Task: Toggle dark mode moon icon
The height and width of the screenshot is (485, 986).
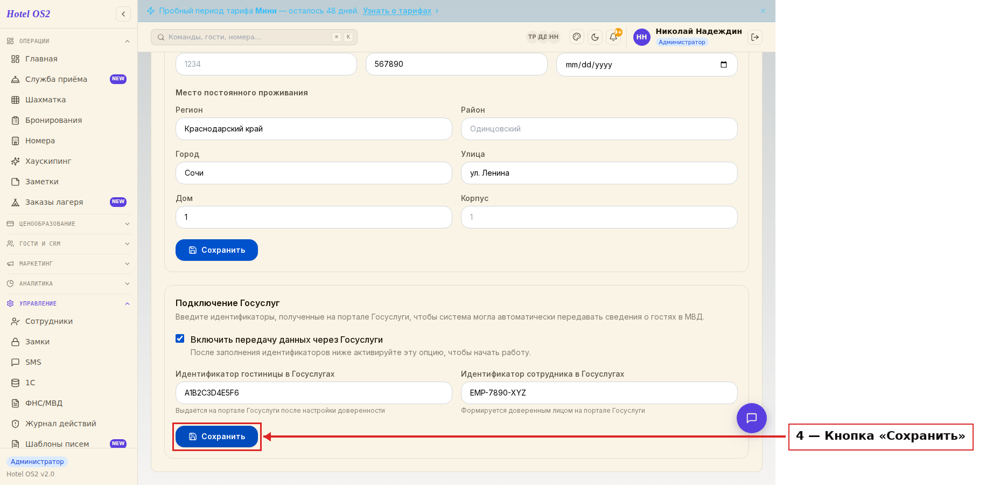Action: (595, 37)
